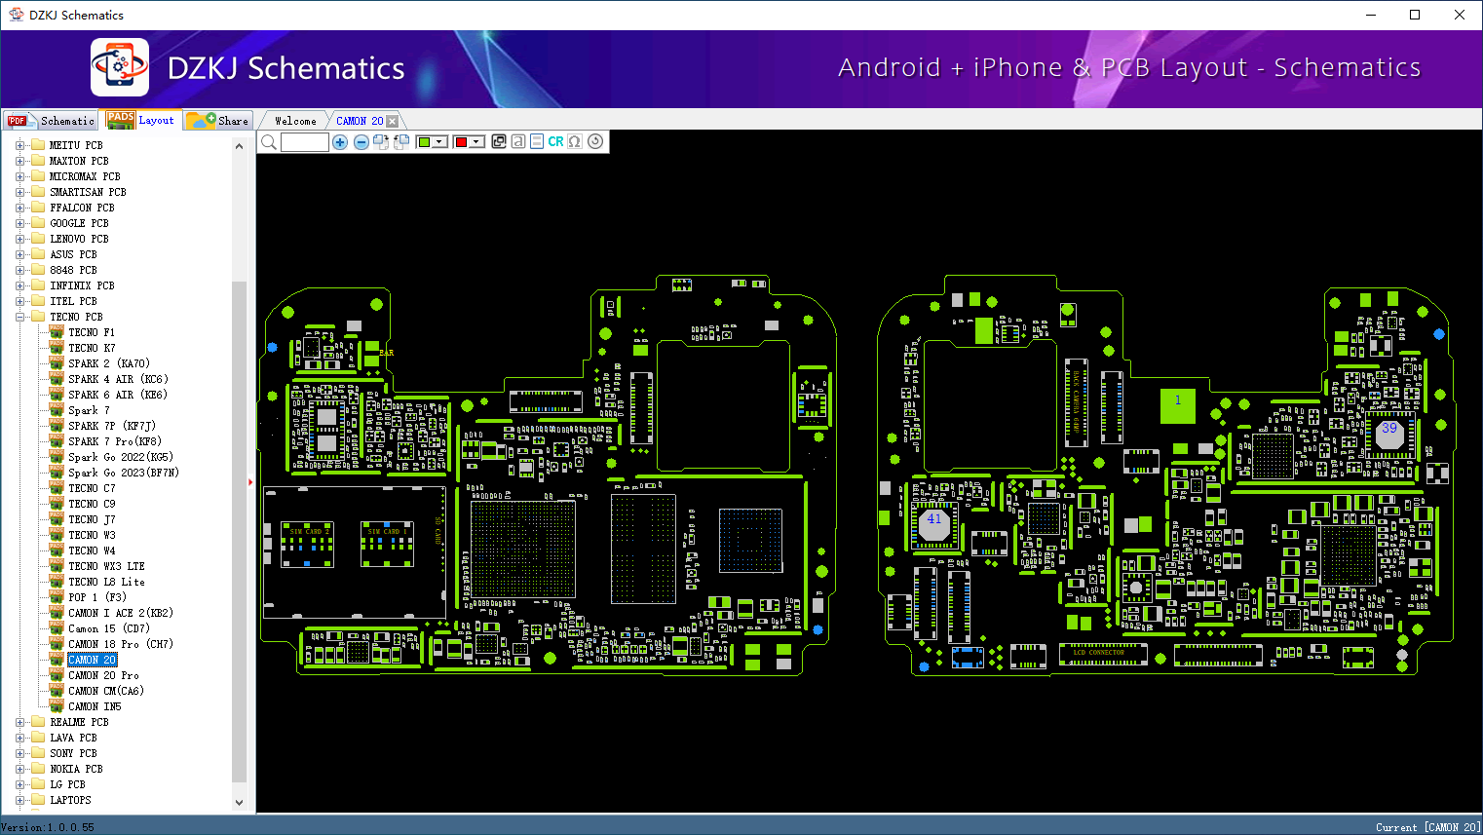Screen dimensions: 1483x835
Task: Click the chip labeled 41 on the board
Action: [935, 526]
